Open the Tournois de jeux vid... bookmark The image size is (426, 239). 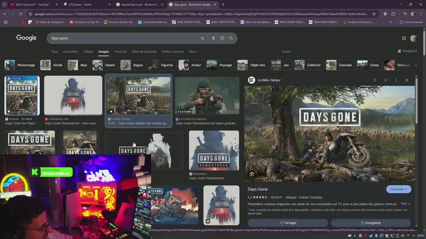coord(119,22)
